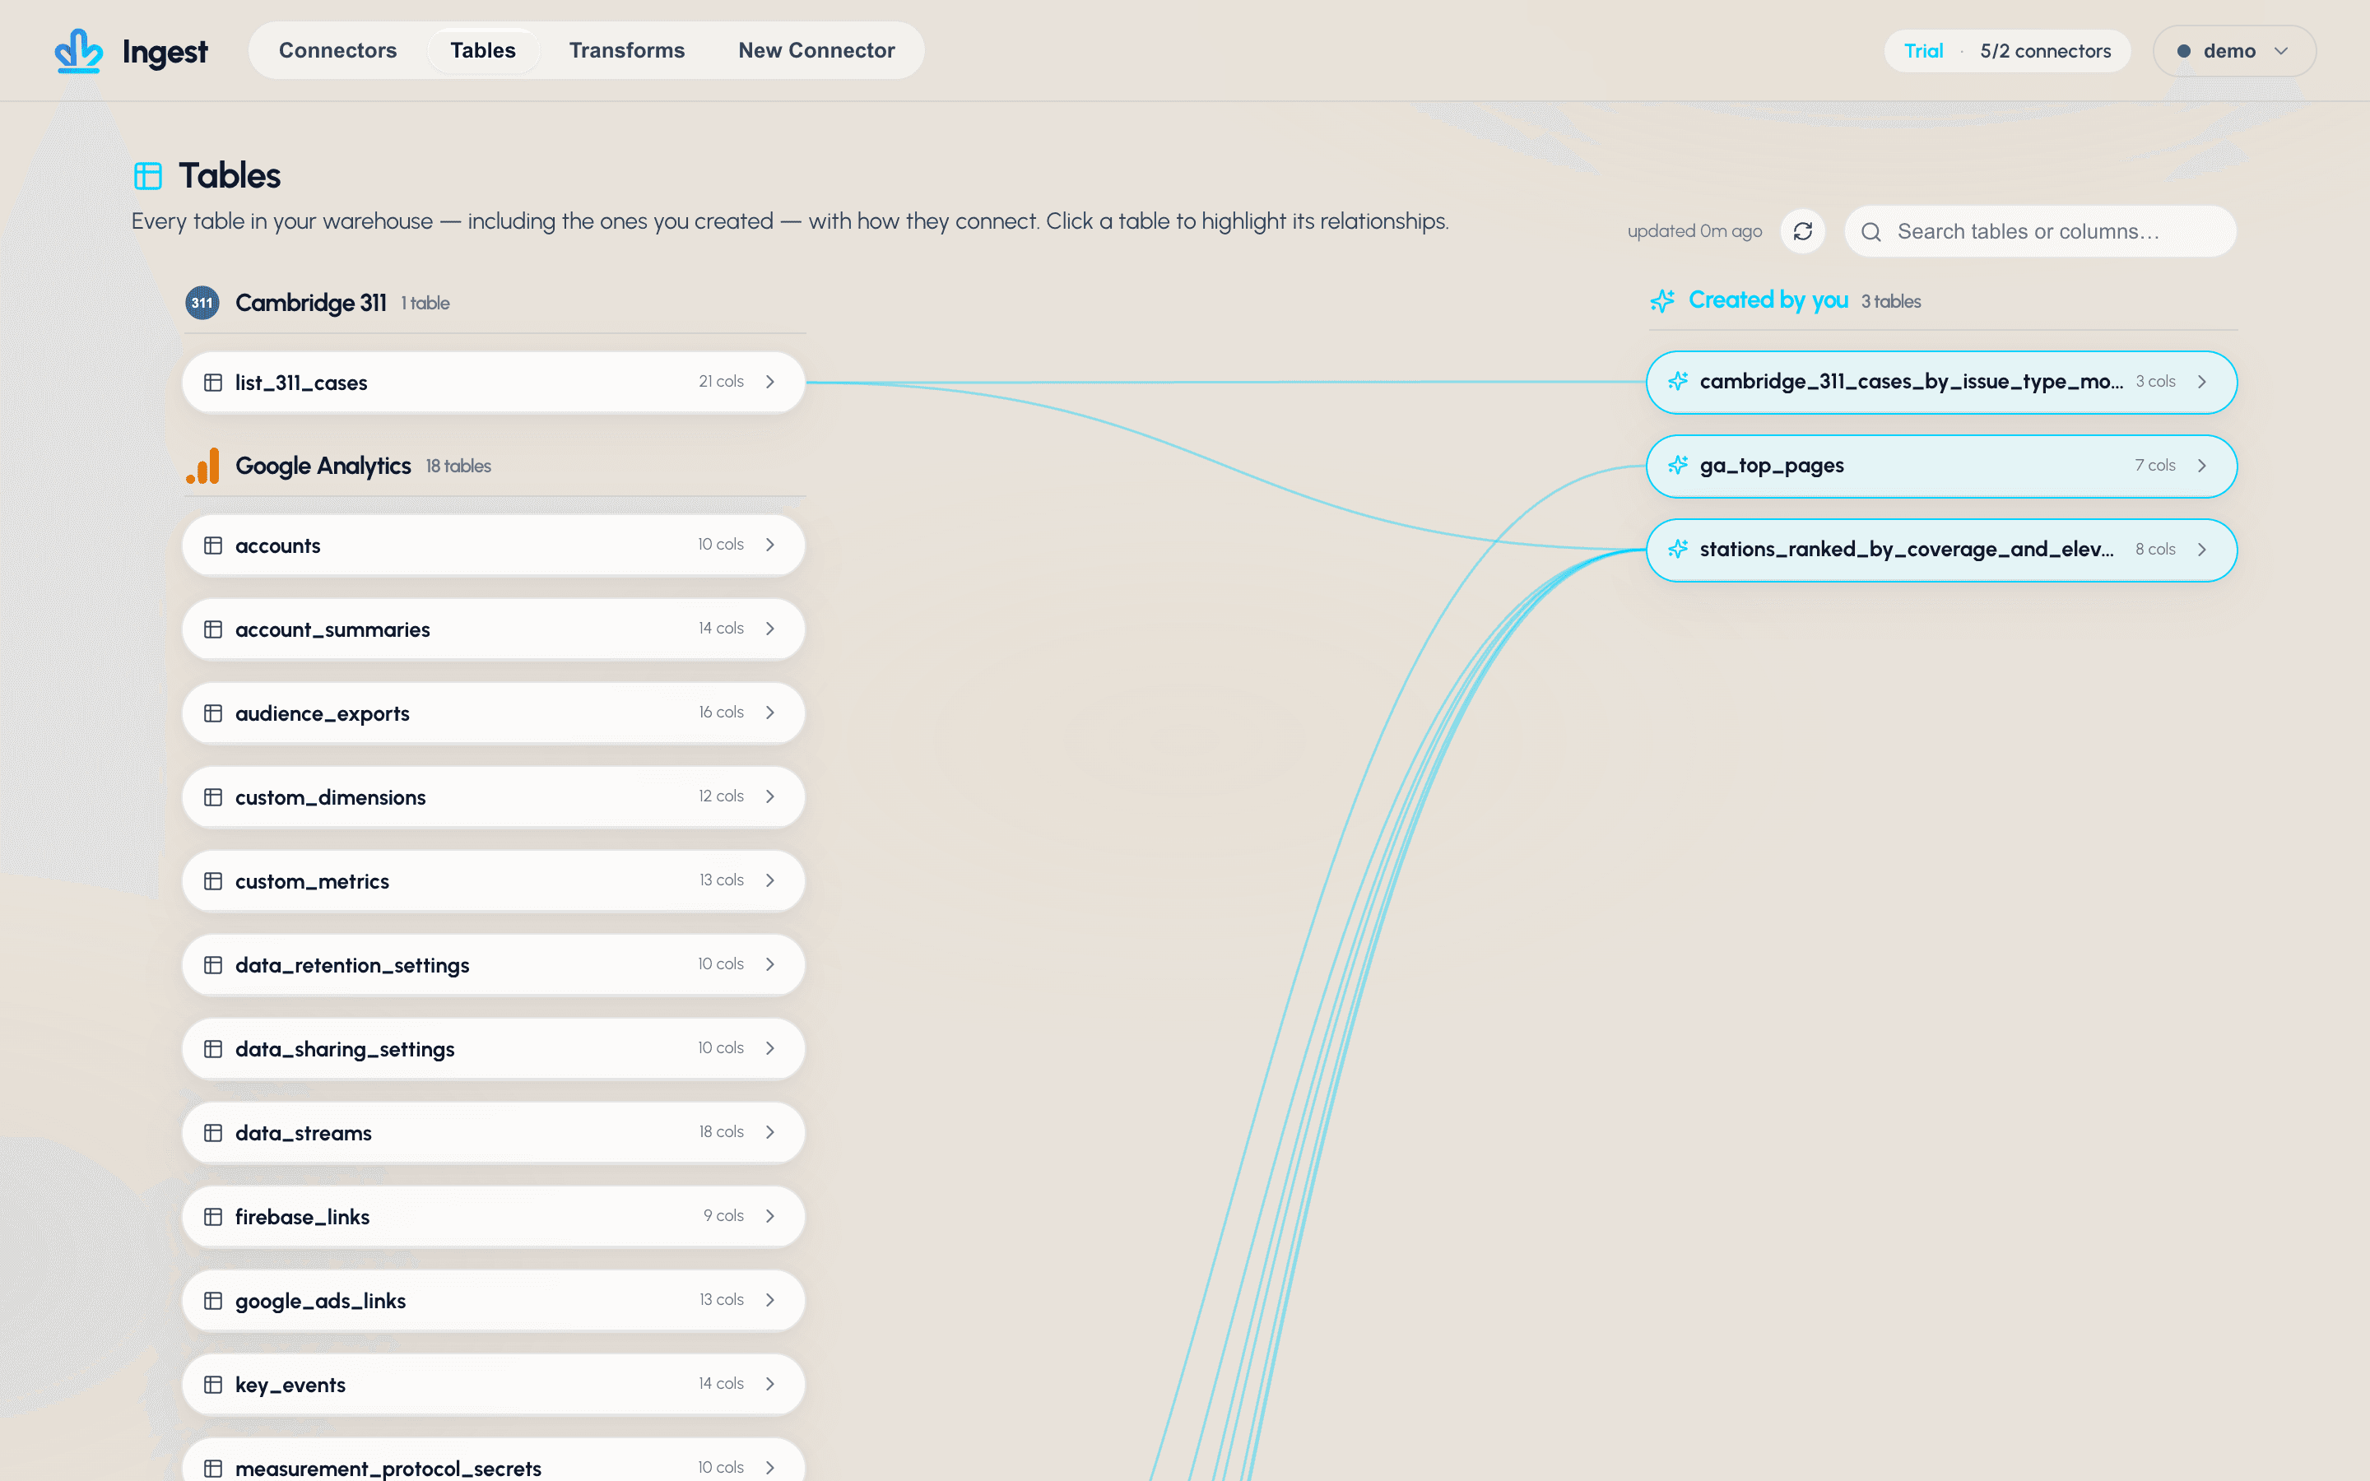Open the Transforms tab
Viewport: 2370px width, 1481px height.
point(627,51)
